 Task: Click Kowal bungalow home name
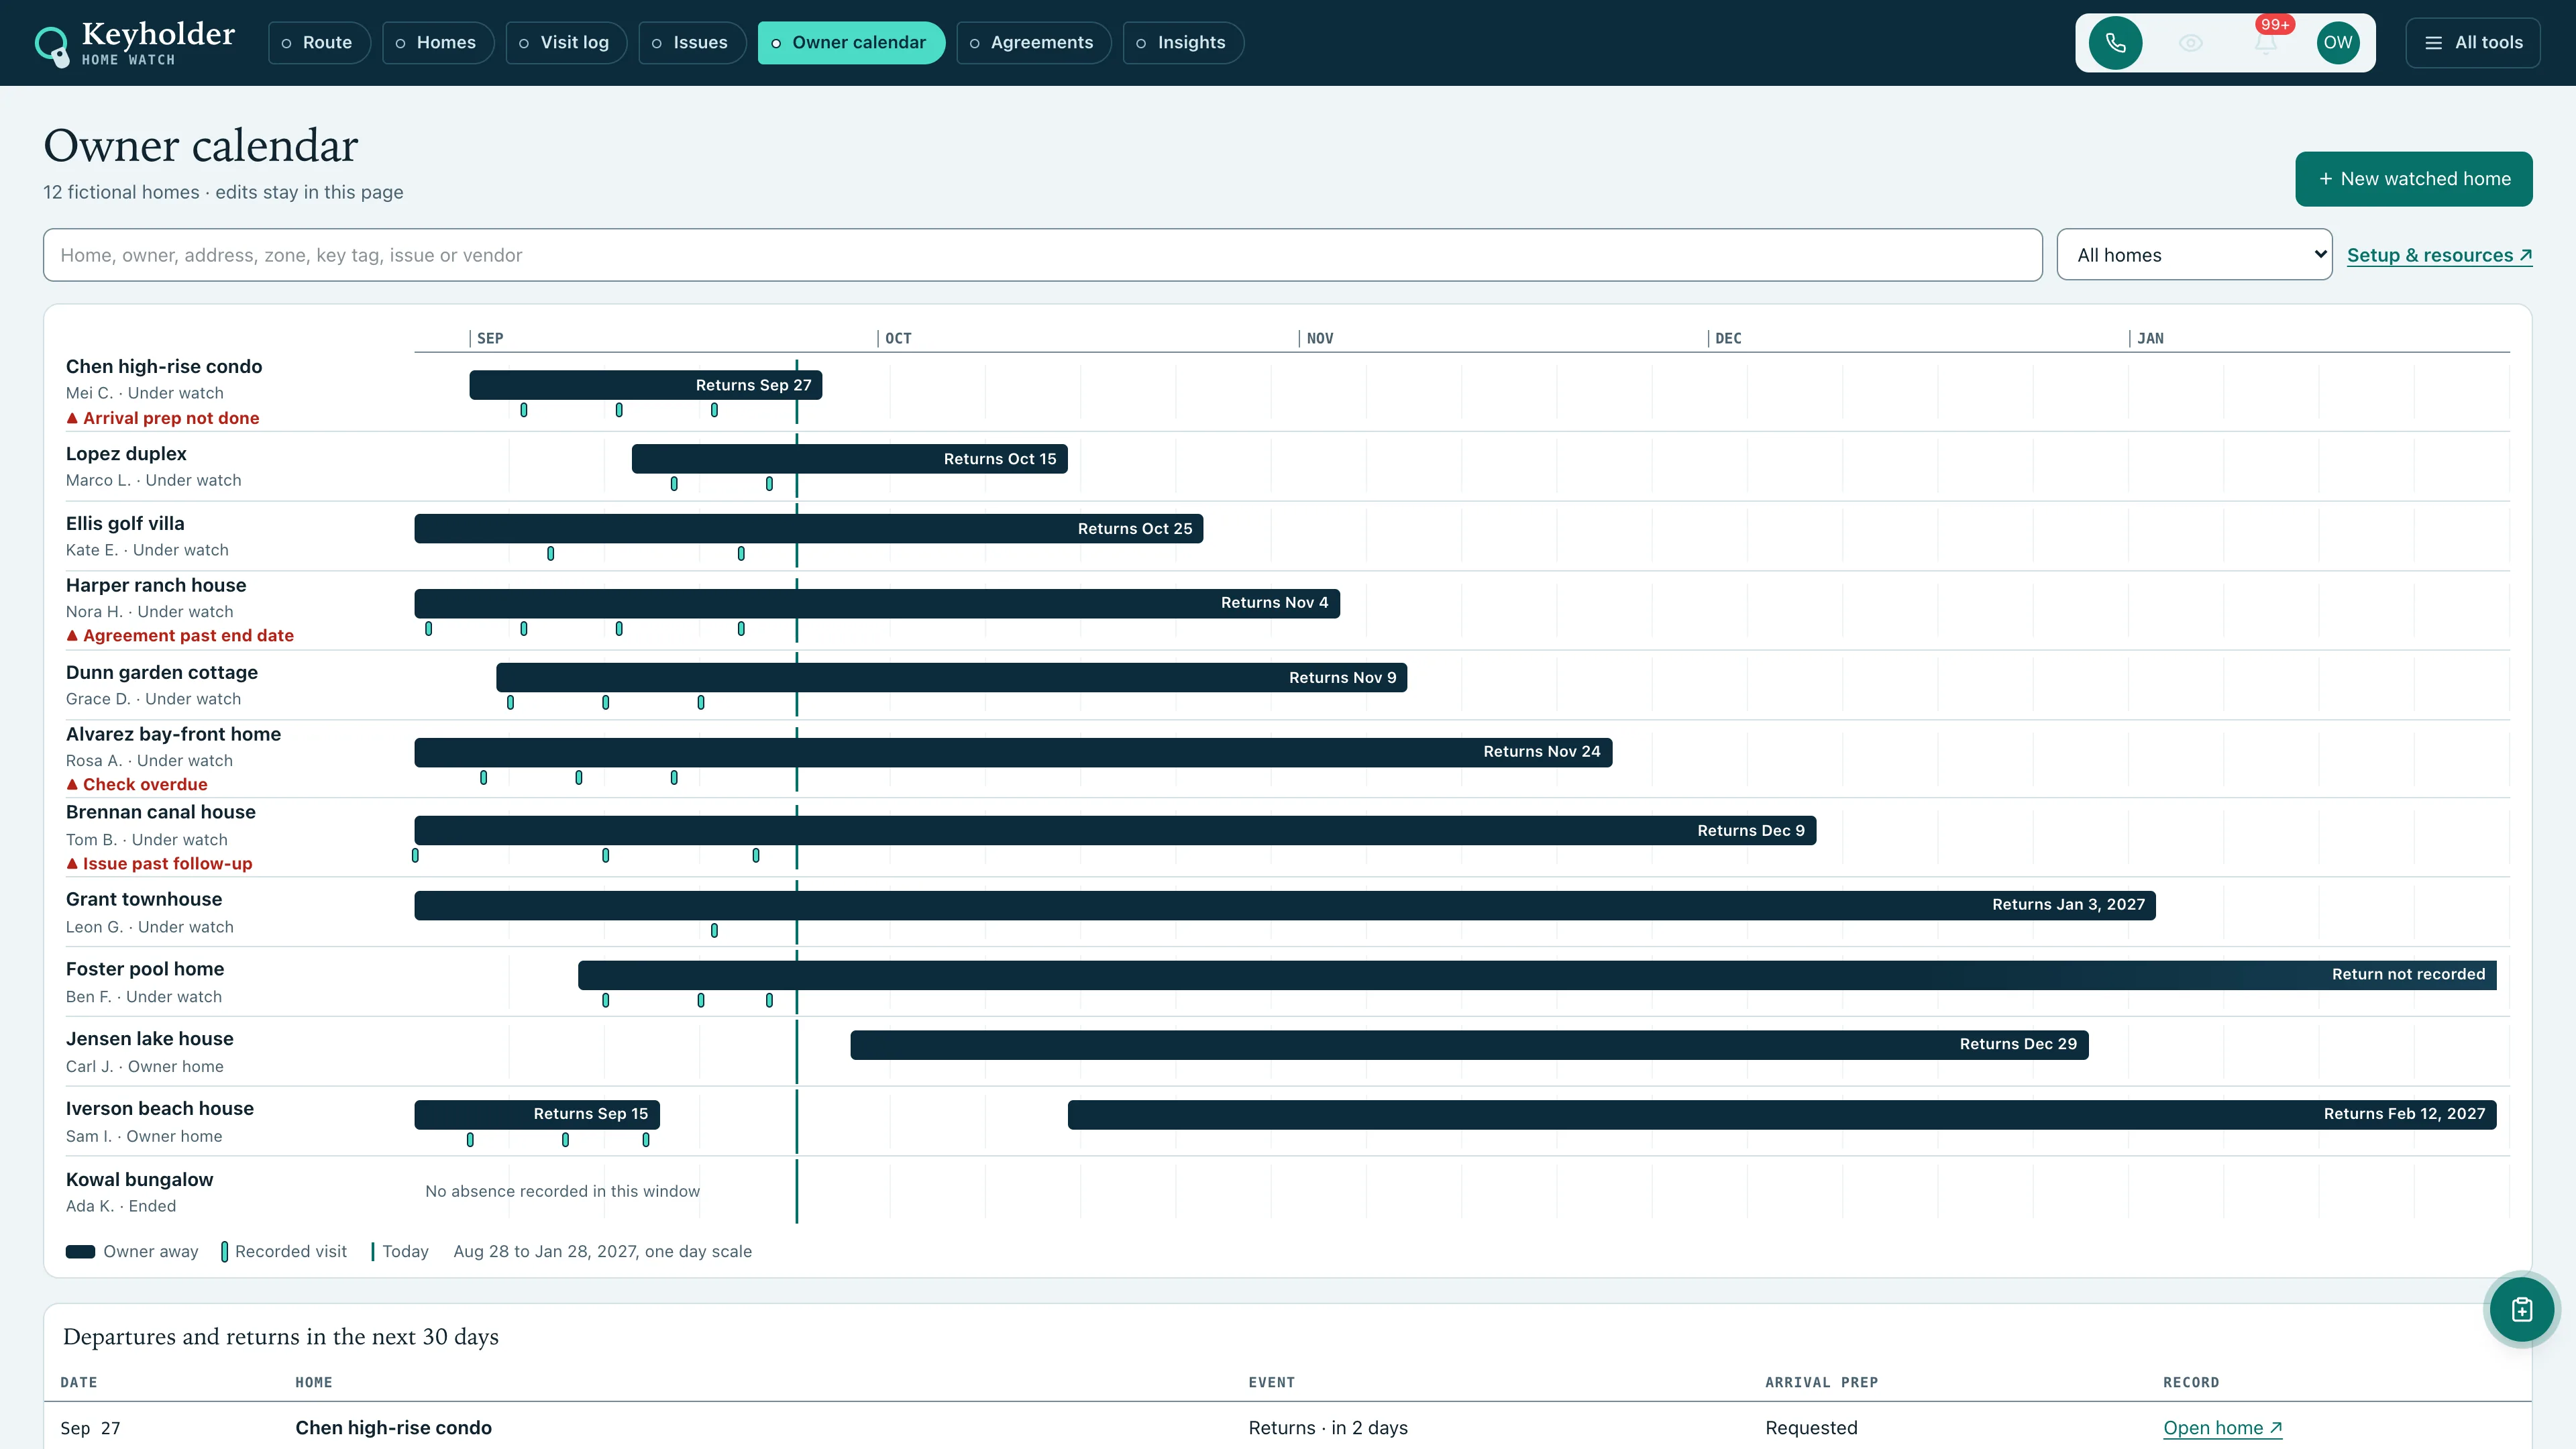coord(139,1180)
